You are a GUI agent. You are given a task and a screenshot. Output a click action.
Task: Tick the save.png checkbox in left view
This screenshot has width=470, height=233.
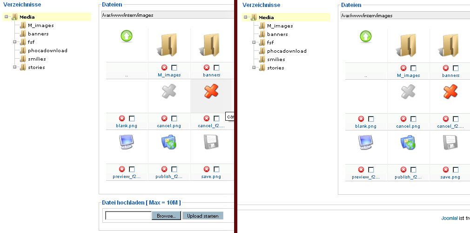[216, 169]
